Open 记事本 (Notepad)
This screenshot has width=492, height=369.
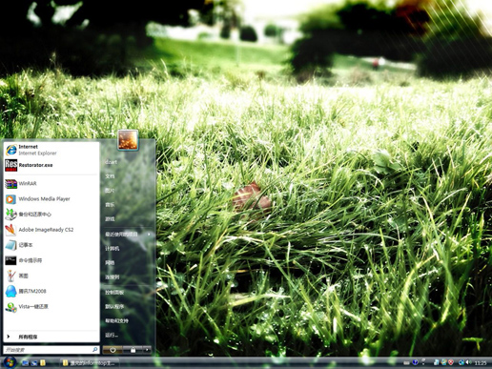click(51, 245)
